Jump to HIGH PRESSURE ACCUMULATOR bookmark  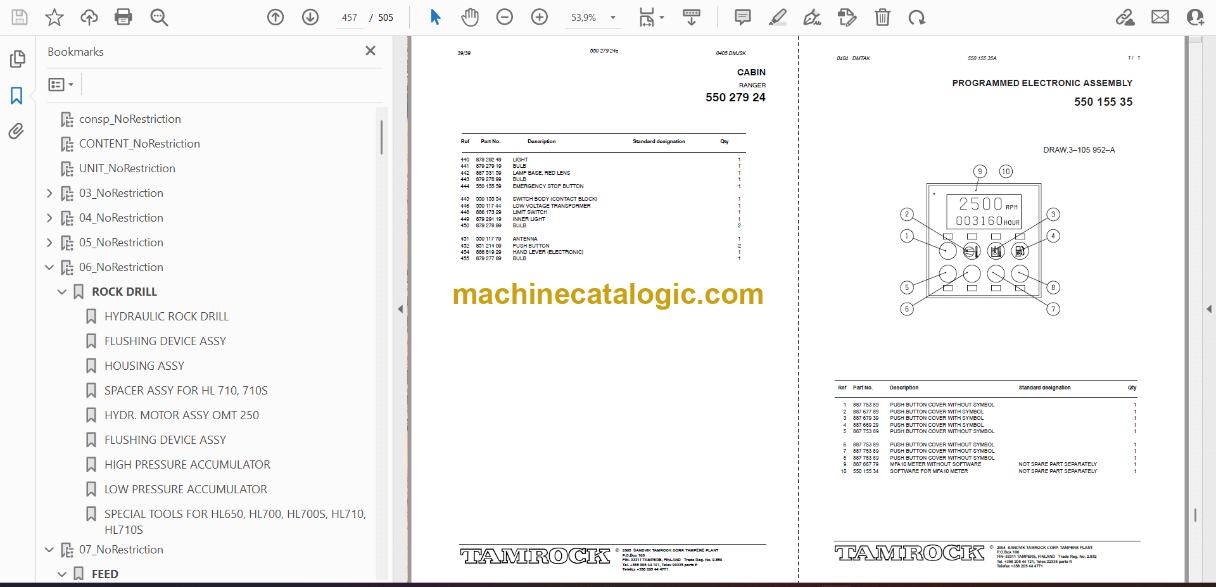tap(187, 465)
